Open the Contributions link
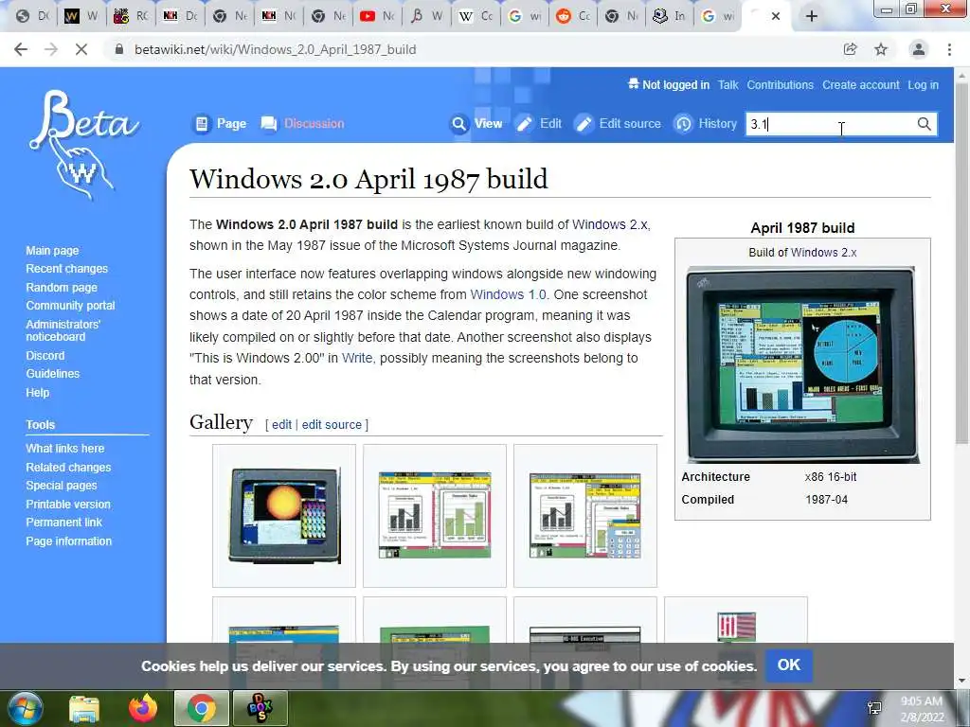The width and height of the screenshot is (970, 727). tap(781, 85)
